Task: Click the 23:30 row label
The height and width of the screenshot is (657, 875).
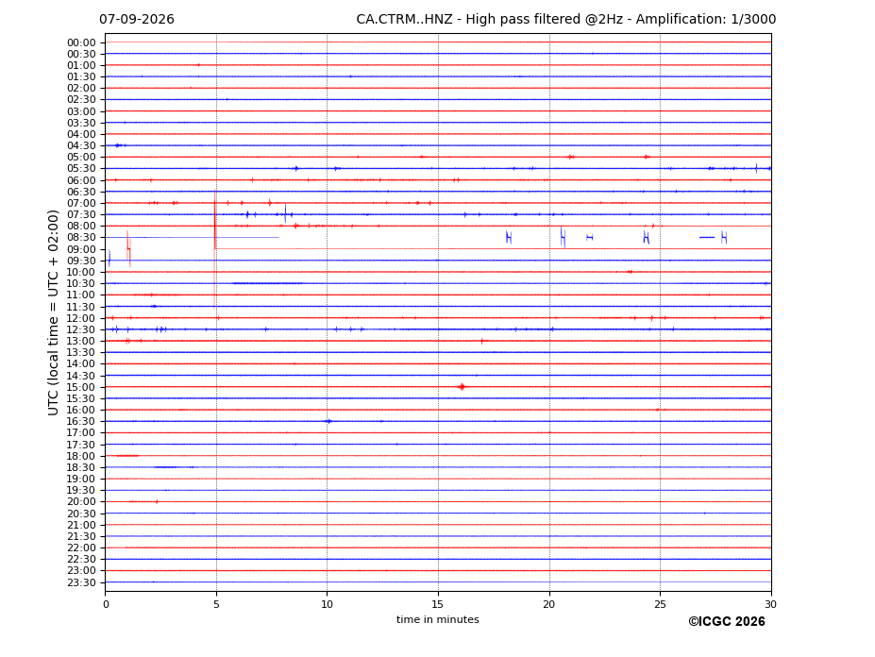Action: point(81,582)
